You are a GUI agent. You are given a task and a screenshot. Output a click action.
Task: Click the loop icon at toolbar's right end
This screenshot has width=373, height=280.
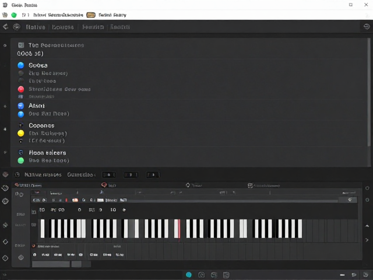coord(367,26)
